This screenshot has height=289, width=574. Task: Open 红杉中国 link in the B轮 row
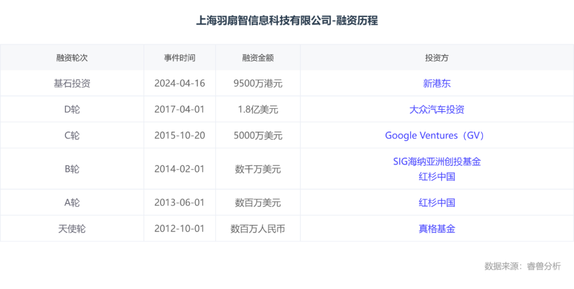point(437,177)
